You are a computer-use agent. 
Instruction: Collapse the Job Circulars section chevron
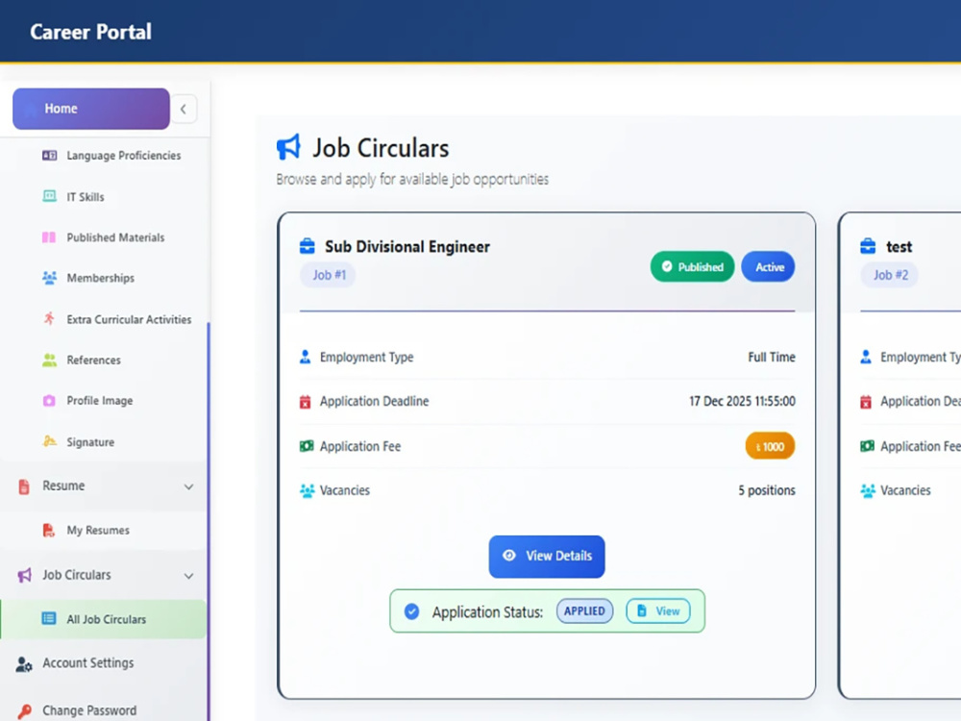click(x=188, y=576)
